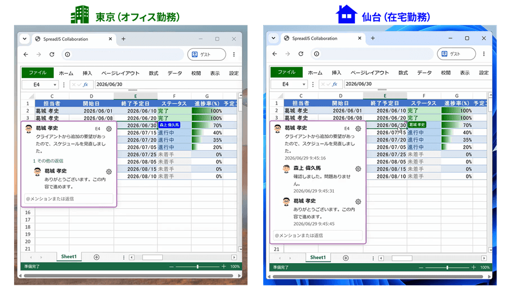Screen dimensions: 510x287
Task: Open gear of first 葛城 孝史 comment in Sendai
Action: click(358, 129)
